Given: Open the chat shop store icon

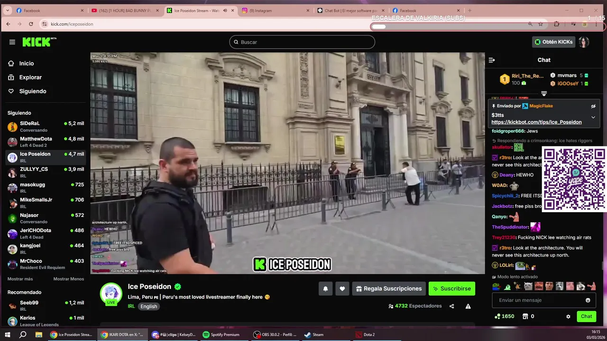Looking at the screenshot, I should 525,316.
